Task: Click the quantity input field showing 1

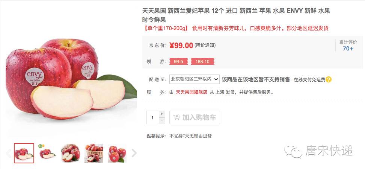Action: [x=152, y=117]
